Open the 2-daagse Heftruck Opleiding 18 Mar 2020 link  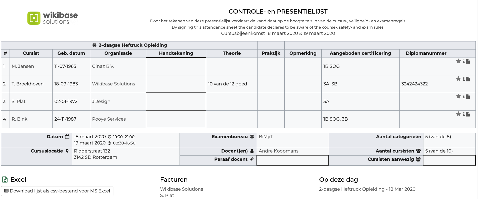point(367,189)
